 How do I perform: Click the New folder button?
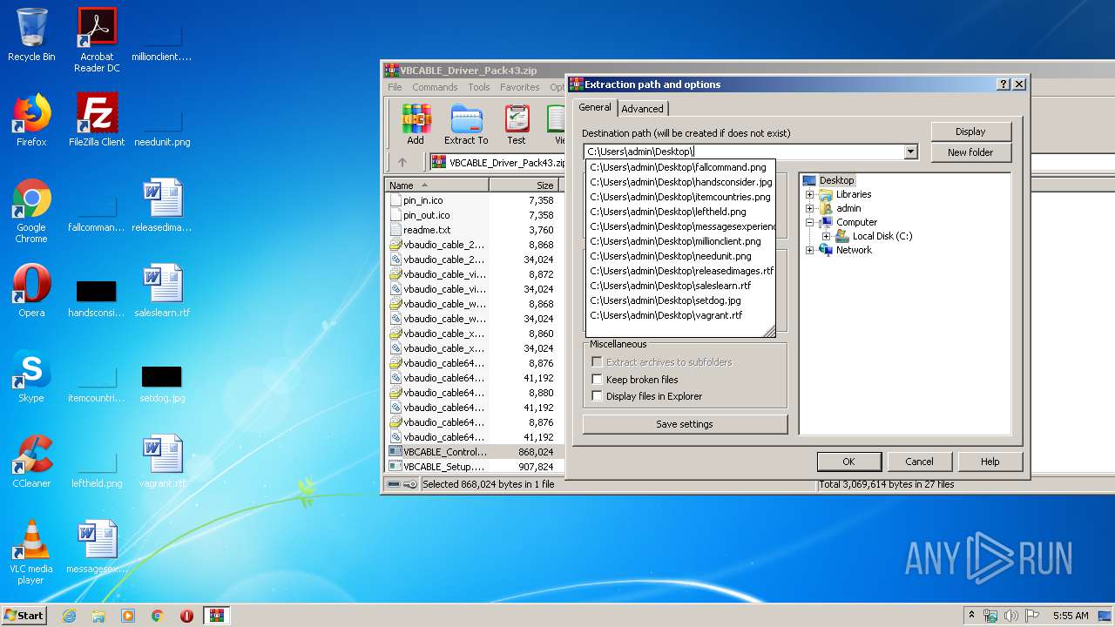[970, 152]
